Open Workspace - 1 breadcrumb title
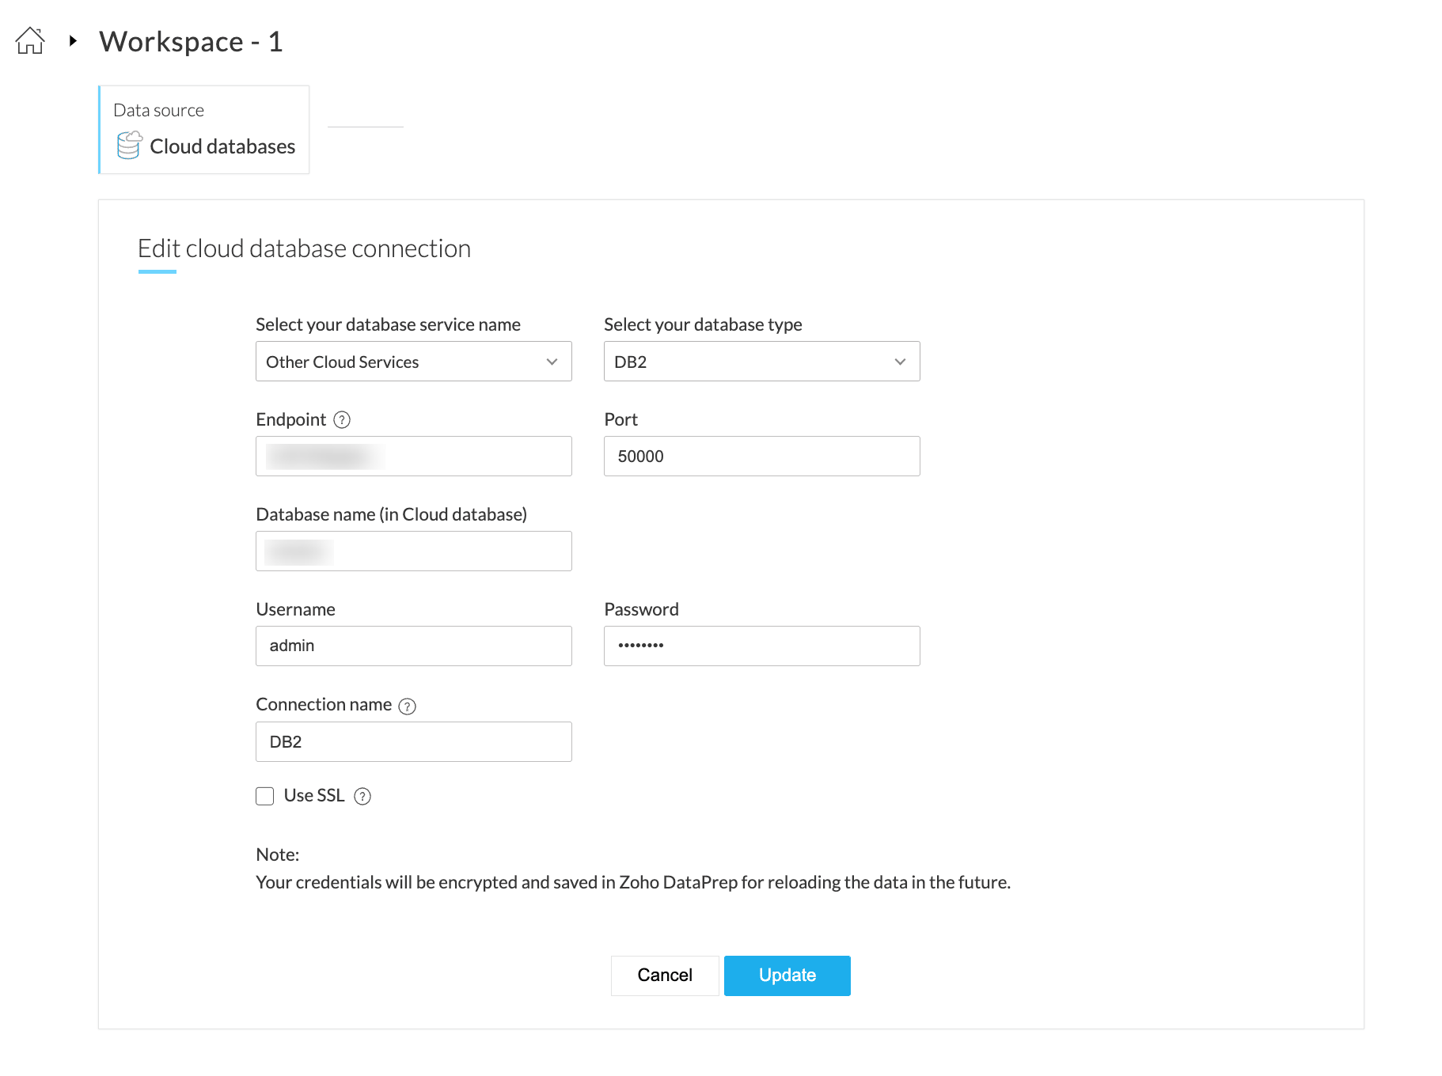Image resolution: width=1442 pixels, height=1076 pixels. pyautogui.click(x=191, y=41)
